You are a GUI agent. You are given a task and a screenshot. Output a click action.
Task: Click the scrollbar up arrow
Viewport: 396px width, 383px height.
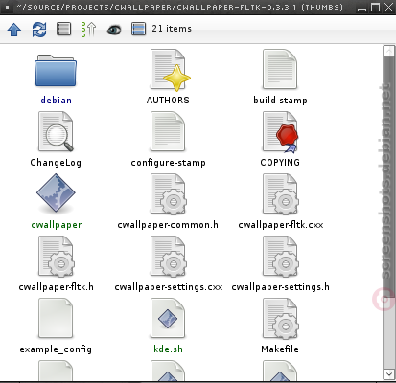pos(388,51)
